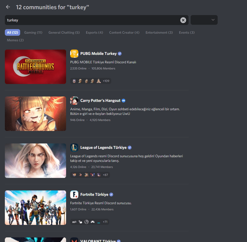The height and width of the screenshot is (242, 247).
Task: Select the League of Legends Türkiye server icon
Action: 74,148
